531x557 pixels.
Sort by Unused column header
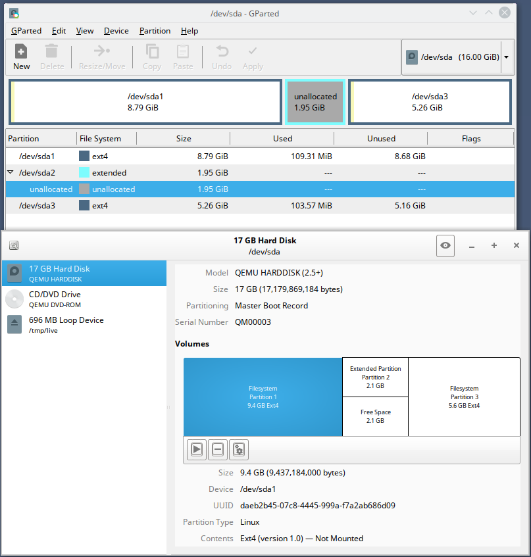click(x=381, y=139)
